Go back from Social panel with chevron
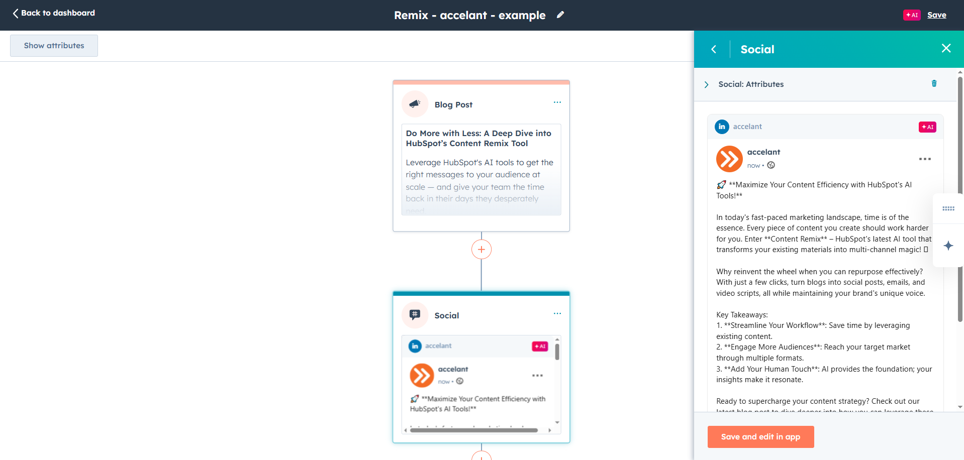964x460 pixels. tap(714, 49)
